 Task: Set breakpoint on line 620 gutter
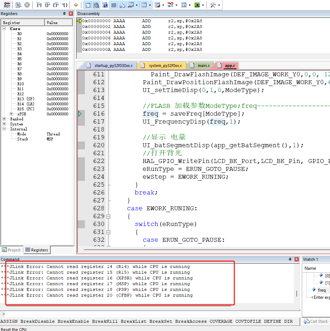[81, 145]
